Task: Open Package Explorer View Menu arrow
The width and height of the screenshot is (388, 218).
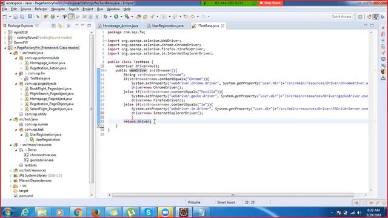Action: pyautogui.click(x=77, y=25)
